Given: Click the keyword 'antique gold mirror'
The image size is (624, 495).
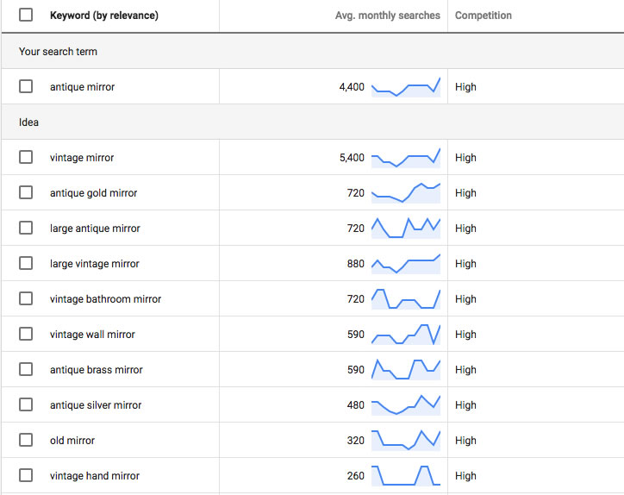Looking at the screenshot, I should coord(94,193).
